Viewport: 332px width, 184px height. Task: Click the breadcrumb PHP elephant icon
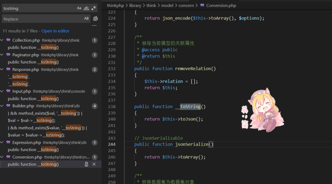point(202,5)
